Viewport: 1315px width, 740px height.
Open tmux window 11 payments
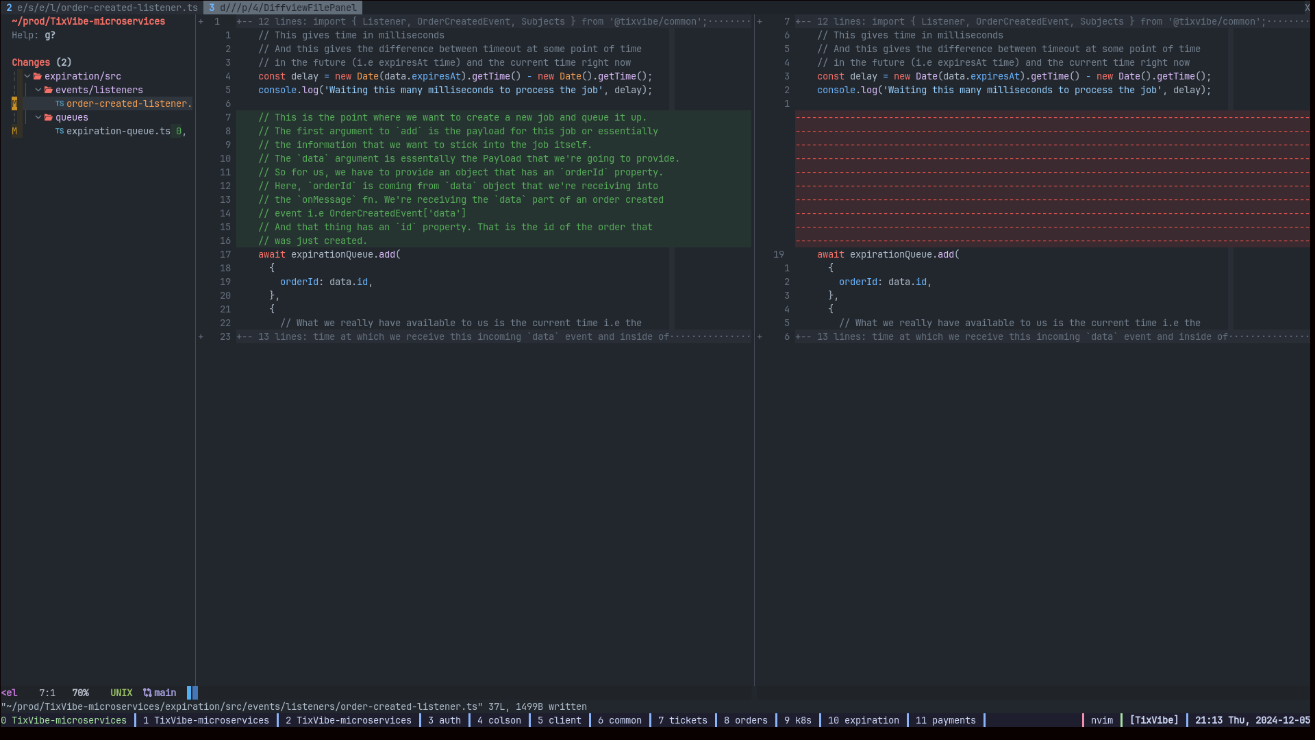pyautogui.click(x=945, y=720)
